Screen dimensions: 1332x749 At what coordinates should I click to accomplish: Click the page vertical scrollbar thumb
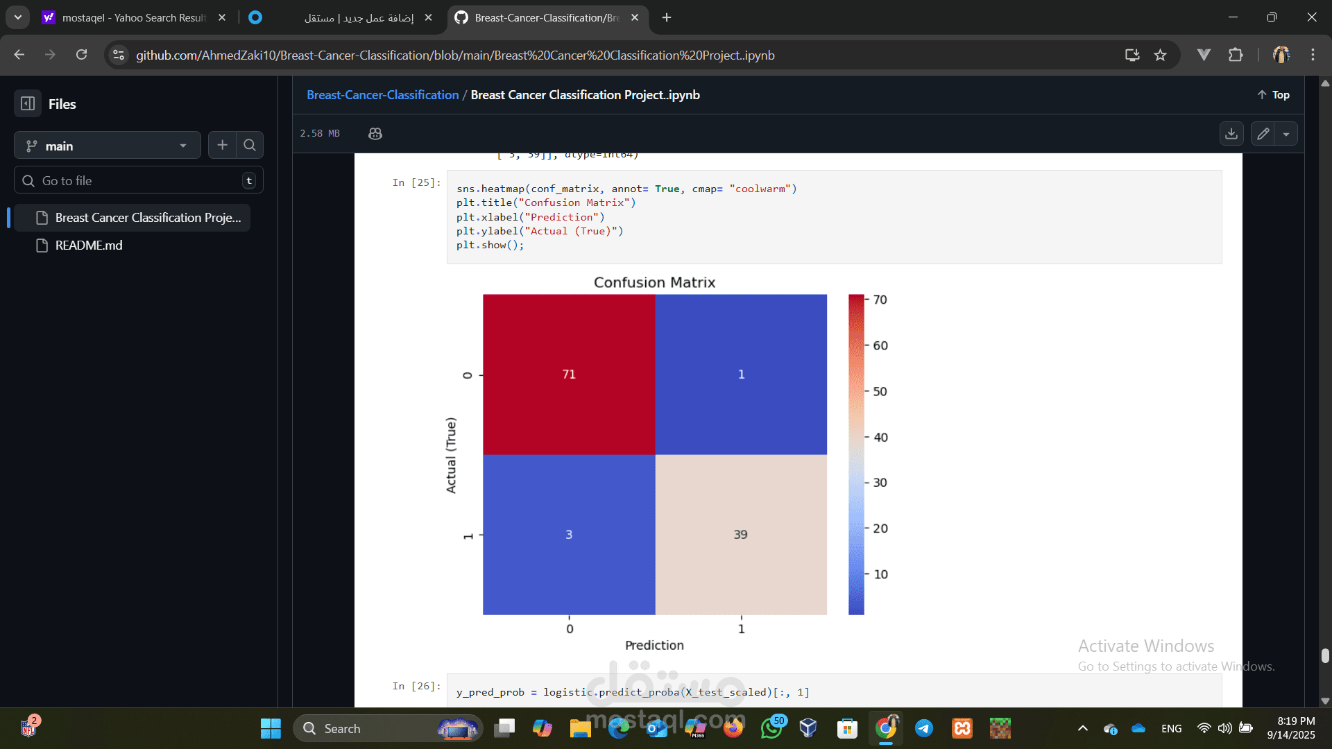click(1325, 655)
